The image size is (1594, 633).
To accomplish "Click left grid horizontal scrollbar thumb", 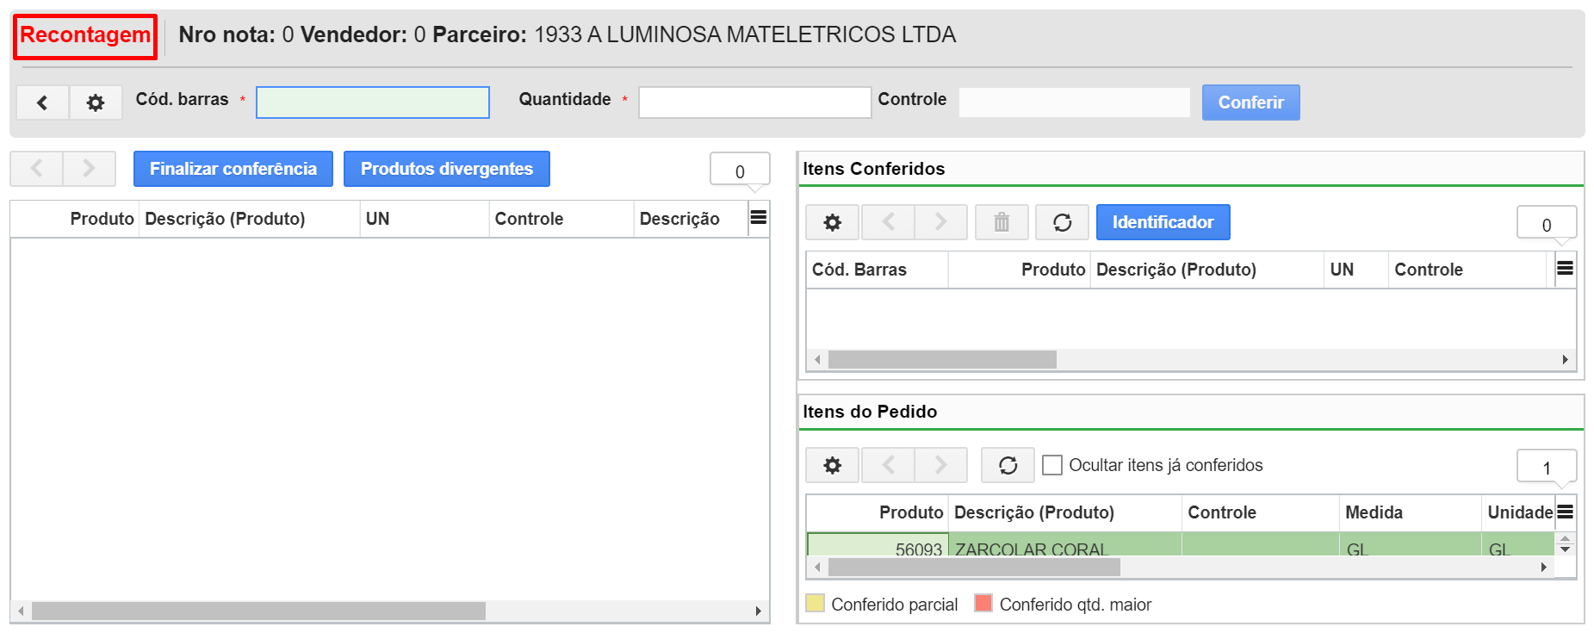I will pos(258,611).
